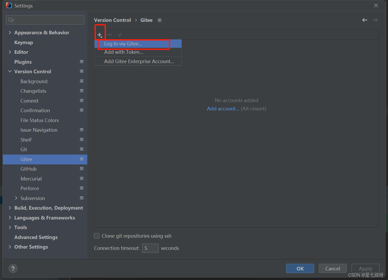Image resolution: width=388 pixels, height=280 pixels.
Task: Click the project icon beside Plugins
Action: [82, 62]
